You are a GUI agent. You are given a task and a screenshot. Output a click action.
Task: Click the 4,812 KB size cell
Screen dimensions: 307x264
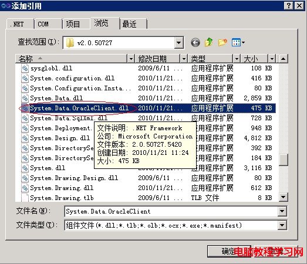pyautogui.click(x=258, y=138)
